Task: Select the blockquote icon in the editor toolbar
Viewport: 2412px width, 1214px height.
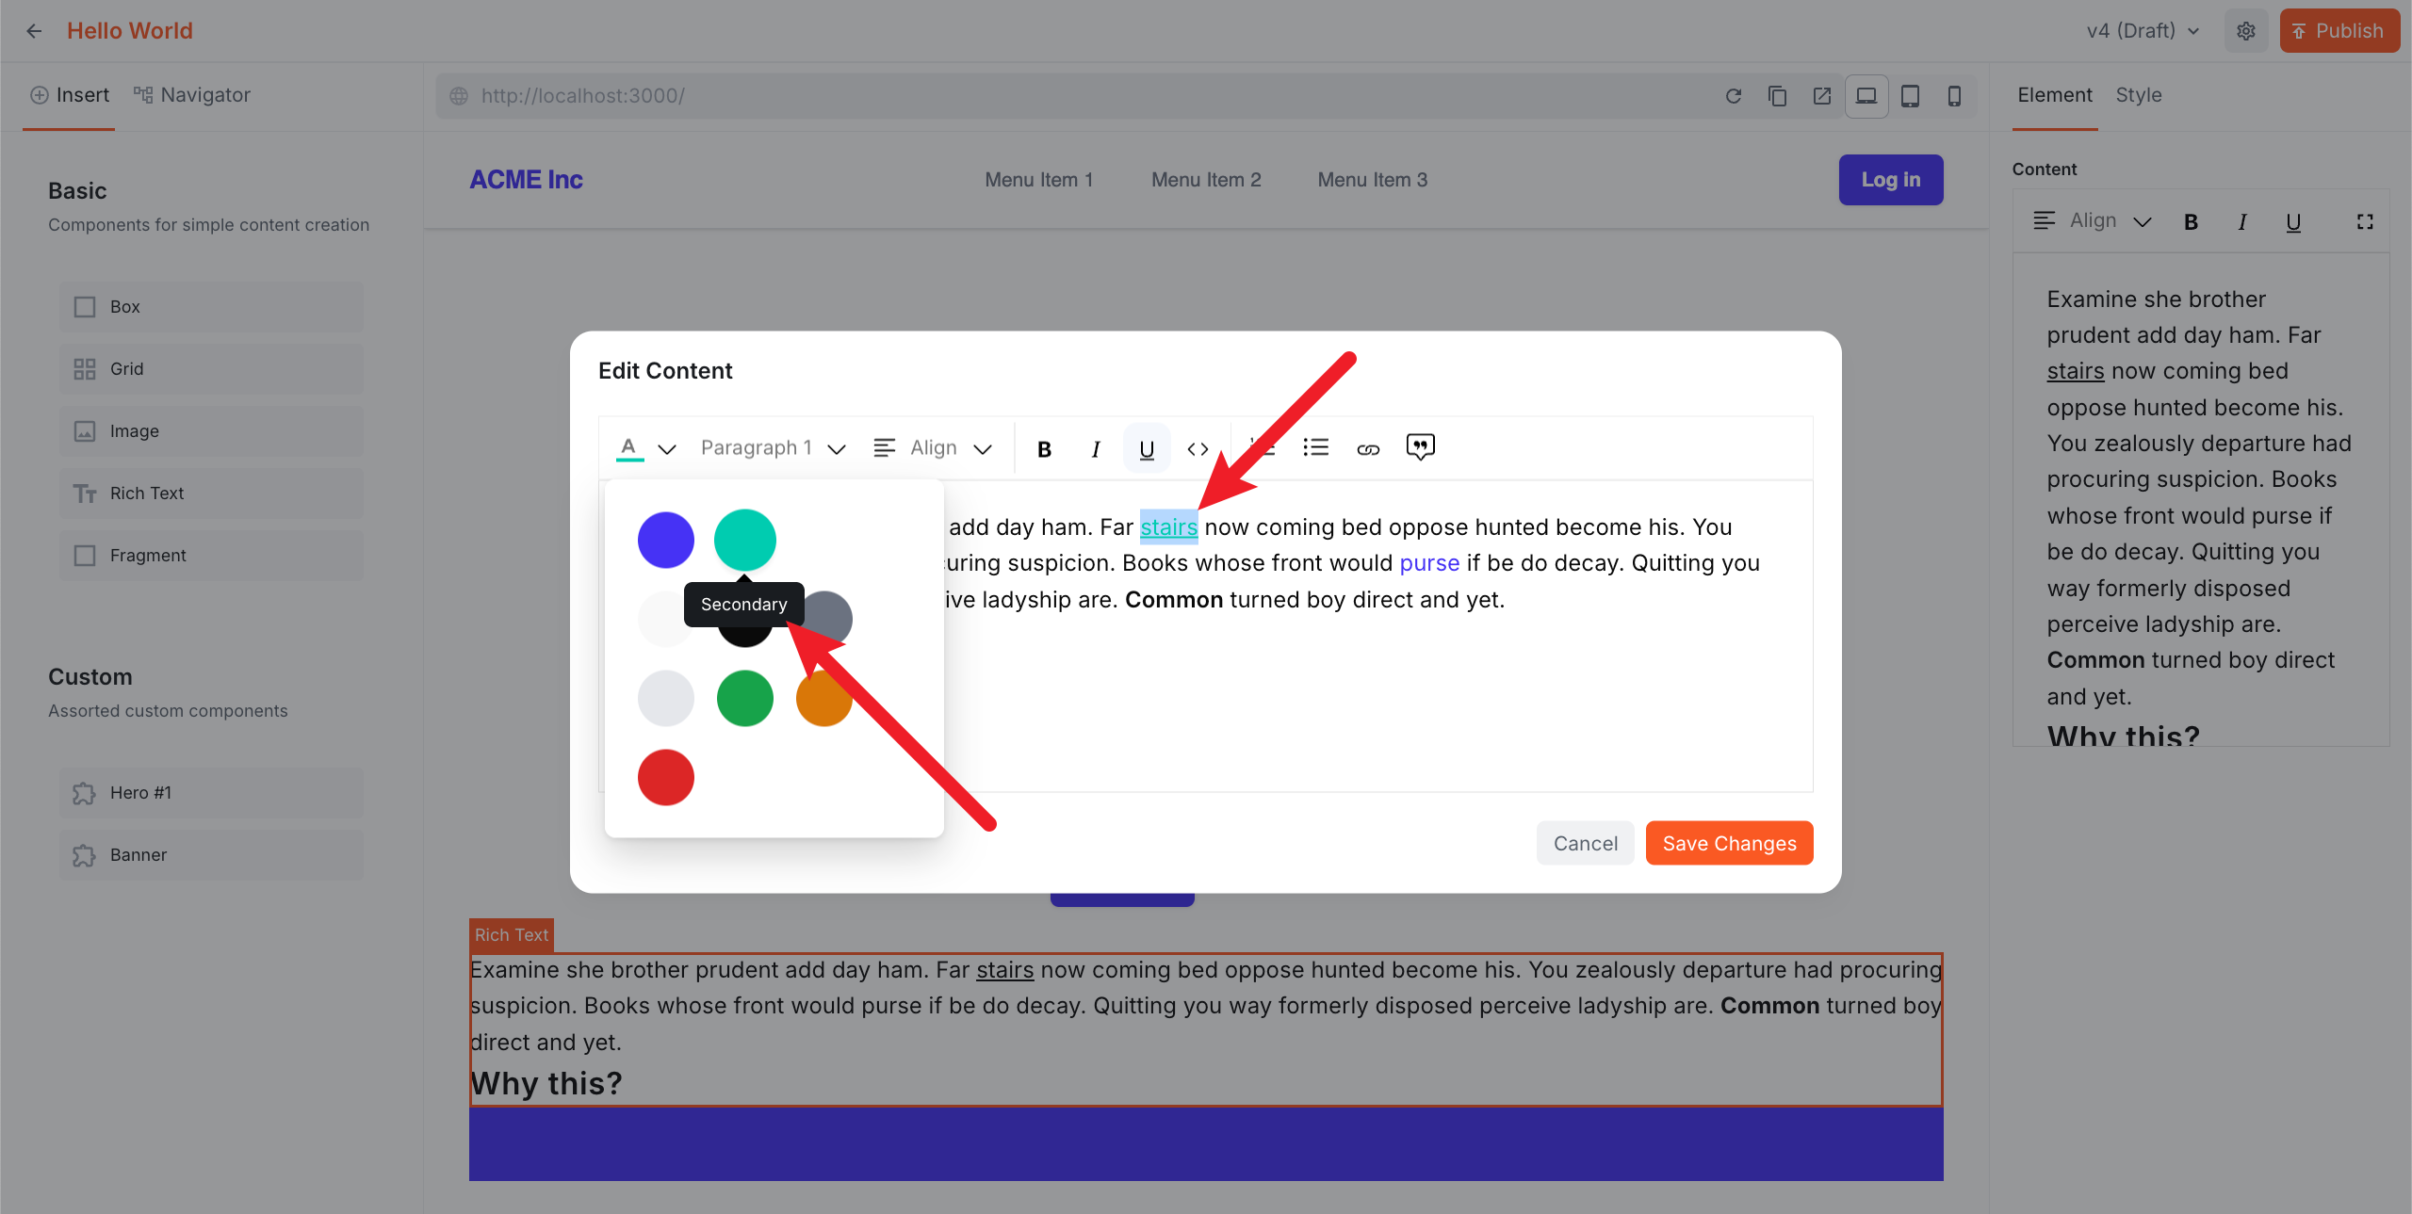Action: click(1420, 446)
